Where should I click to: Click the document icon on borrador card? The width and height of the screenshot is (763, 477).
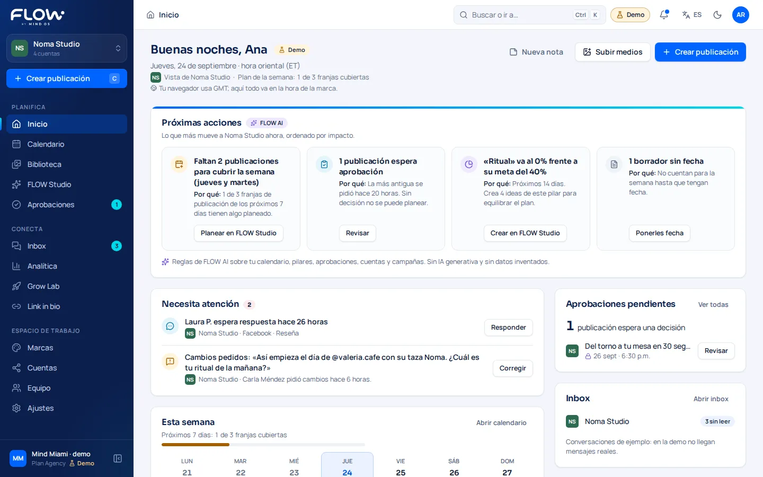point(614,164)
